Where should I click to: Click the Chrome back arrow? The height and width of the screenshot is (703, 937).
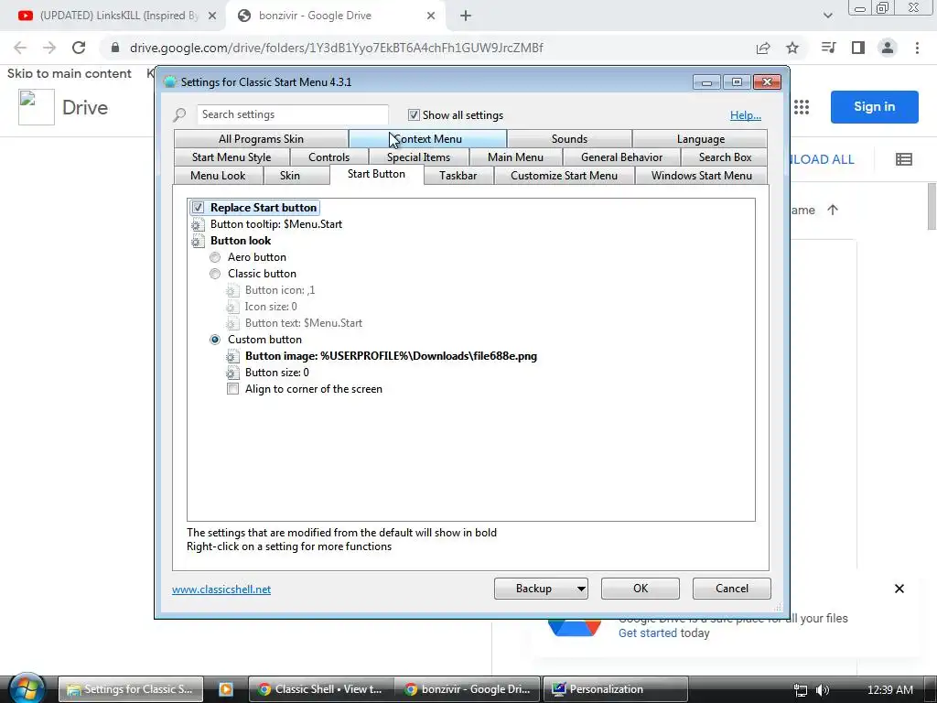pyautogui.click(x=20, y=48)
